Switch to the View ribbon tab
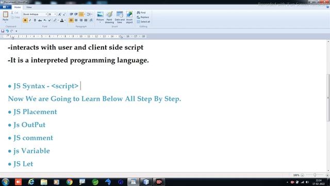This screenshot has width=330, height=186. 29,7
